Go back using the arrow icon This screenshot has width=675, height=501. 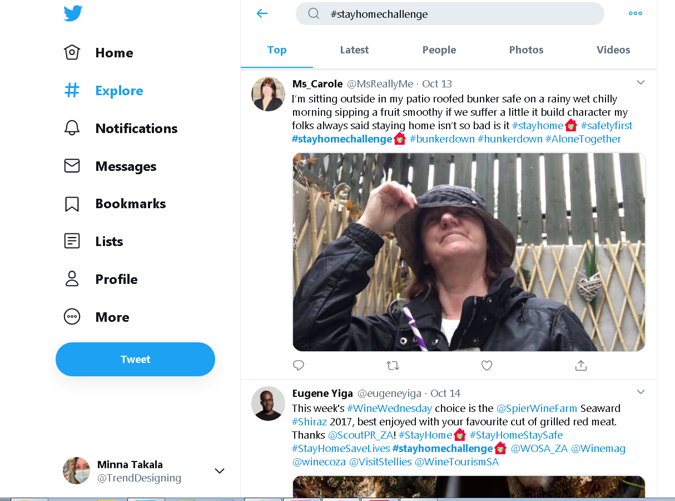pyautogui.click(x=262, y=13)
